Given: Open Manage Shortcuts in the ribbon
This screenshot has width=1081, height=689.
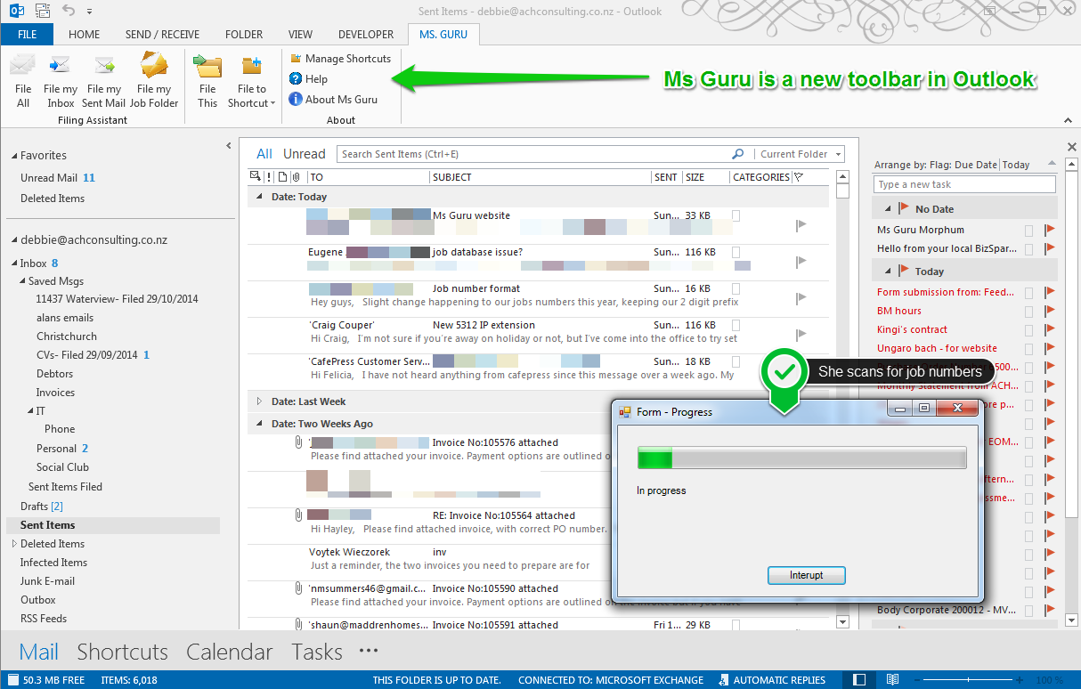Looking at the screenshot, I should pos(340,59).
